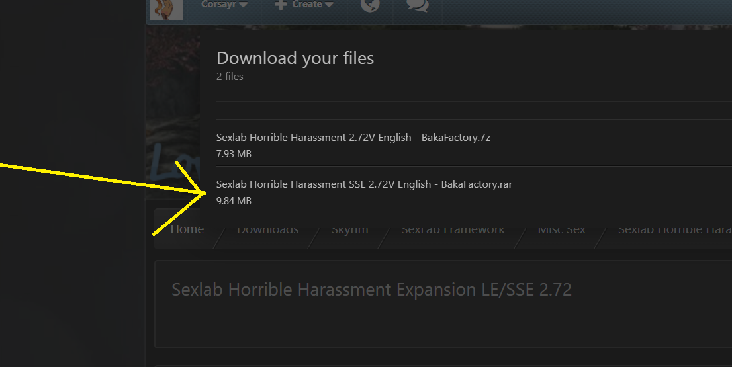Expand the Create dropdown menu
The width and height of the screenshot is (732, 367).
click(304, 5)
